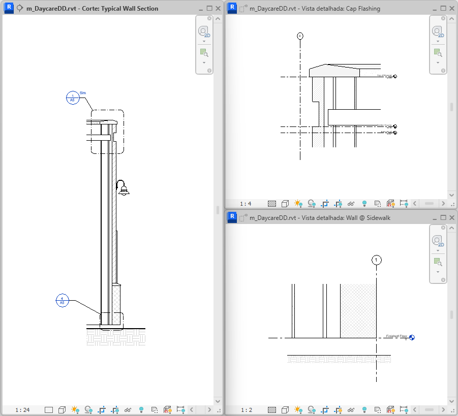This screenshot has width=458, height=416.
Task: Select Zoom in Region tool in Wall @ Sidewalk
Action: [x=438, y=262]
